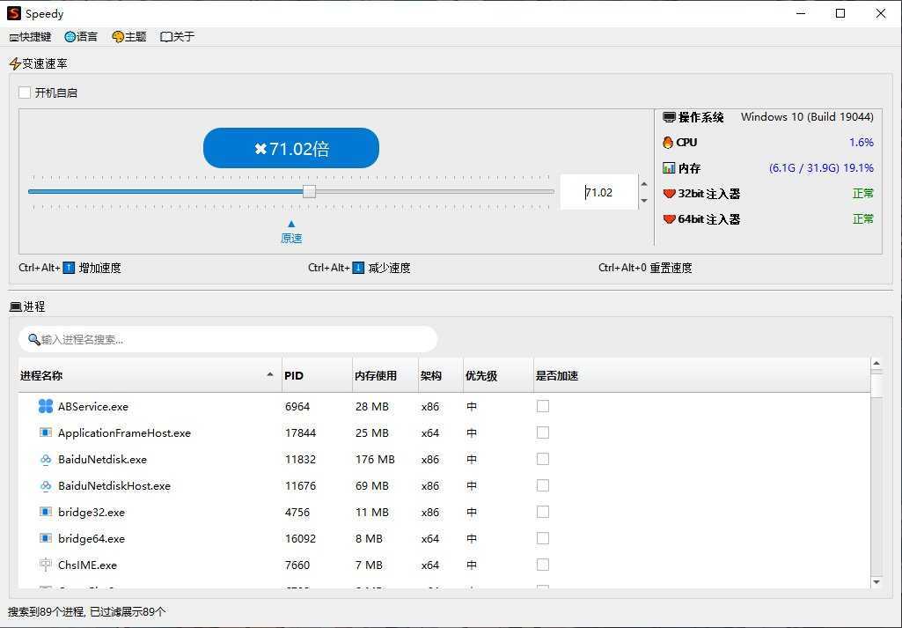Click the ApplicationFrameHost.exe process icon
The image size is (902, 628).
(47, 432)
